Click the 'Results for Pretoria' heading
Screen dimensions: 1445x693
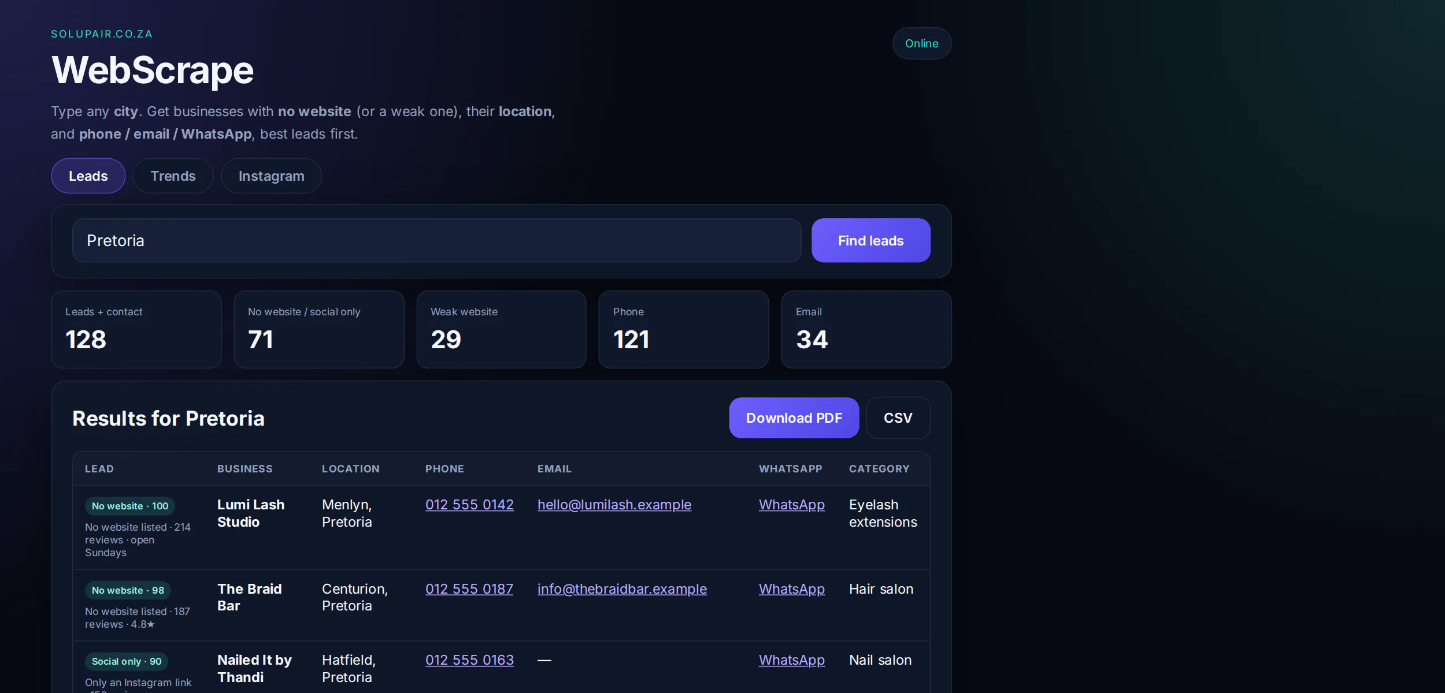(x=168, y=418)
